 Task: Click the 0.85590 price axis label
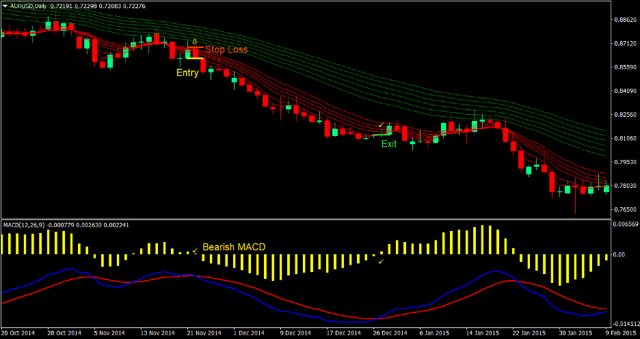tap(624, 67)
